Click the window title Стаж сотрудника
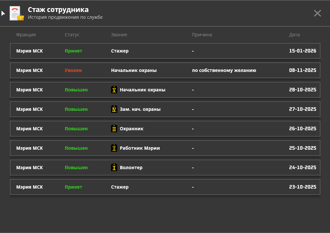This screenshot has height=233, width=330. point(58,10)
